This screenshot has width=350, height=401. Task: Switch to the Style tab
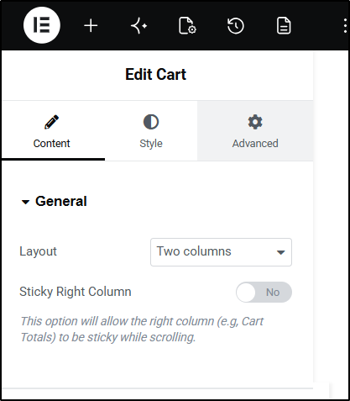point(151,131)
